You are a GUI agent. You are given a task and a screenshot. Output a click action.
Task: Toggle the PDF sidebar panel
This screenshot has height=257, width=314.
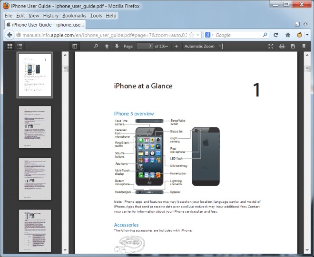tap(75, 46)
